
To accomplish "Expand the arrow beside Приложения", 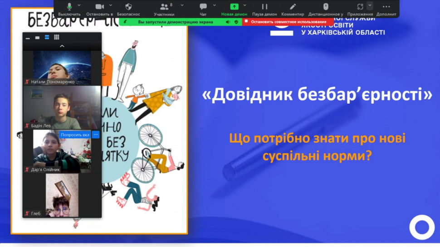I will [x=370, y=5].
